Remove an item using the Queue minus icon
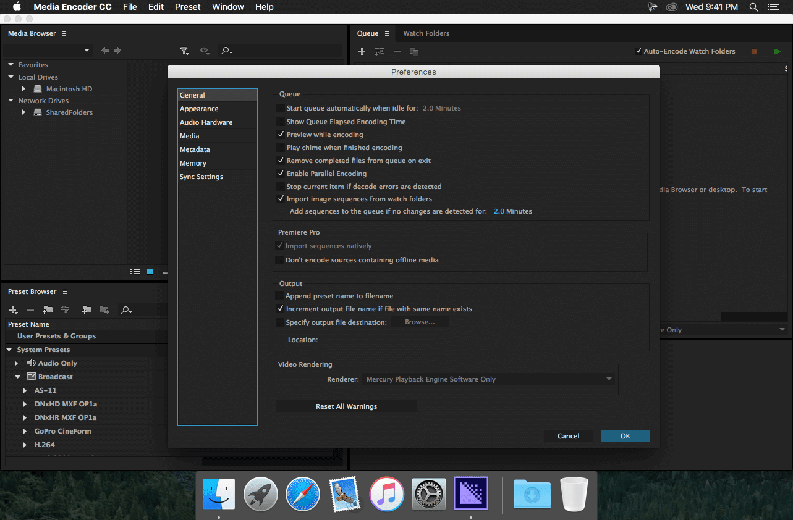 [397, 51]
